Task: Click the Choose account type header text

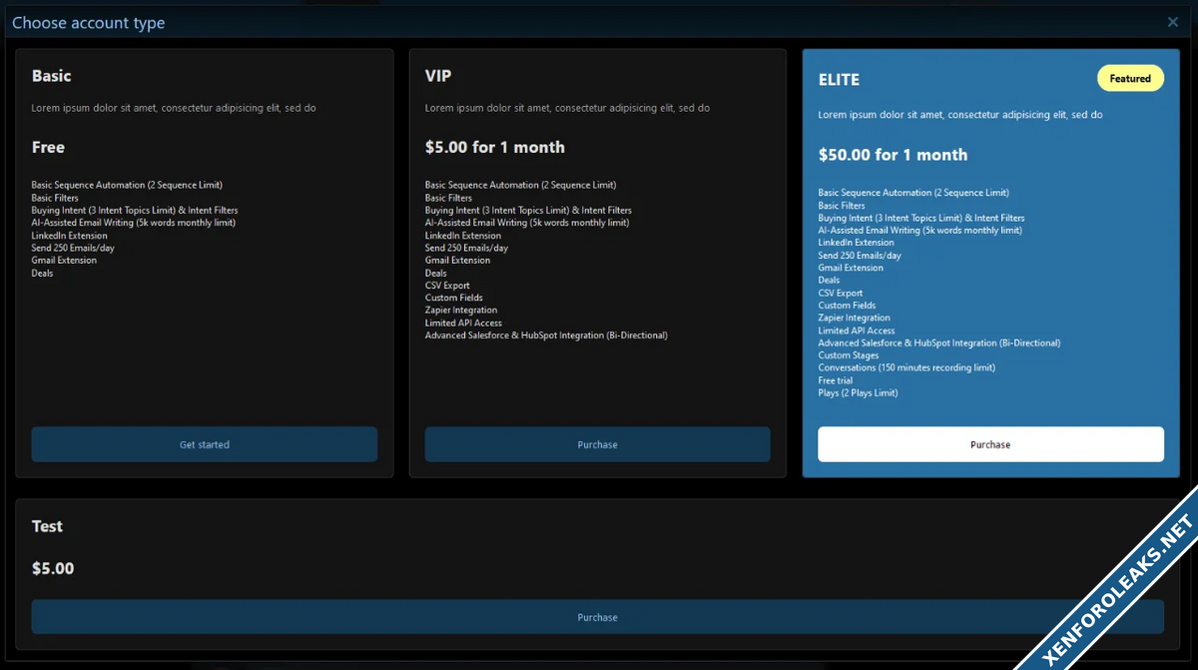Action: [89, 23]
